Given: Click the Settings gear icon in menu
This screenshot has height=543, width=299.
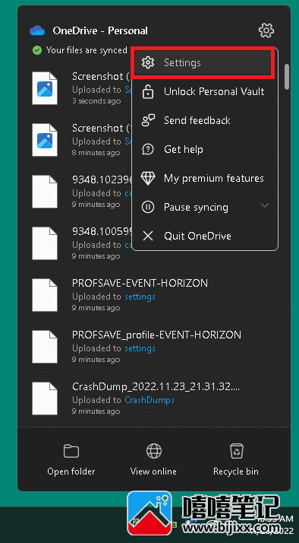Looking at the screenshot, I should click(x=148, y=62).
